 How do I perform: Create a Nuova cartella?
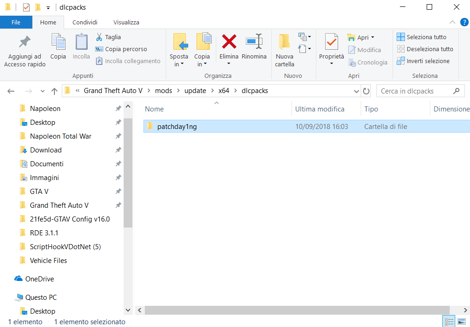tap(285, 51)
